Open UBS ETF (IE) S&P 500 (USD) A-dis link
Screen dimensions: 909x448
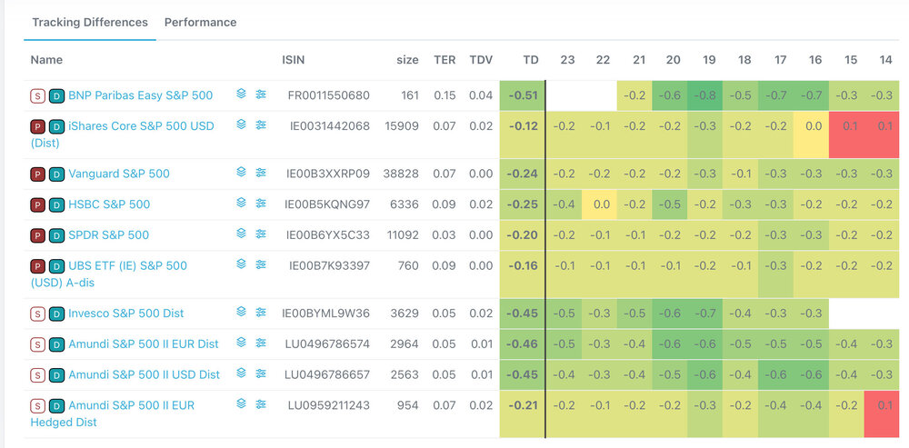click(x=109, y=274)
